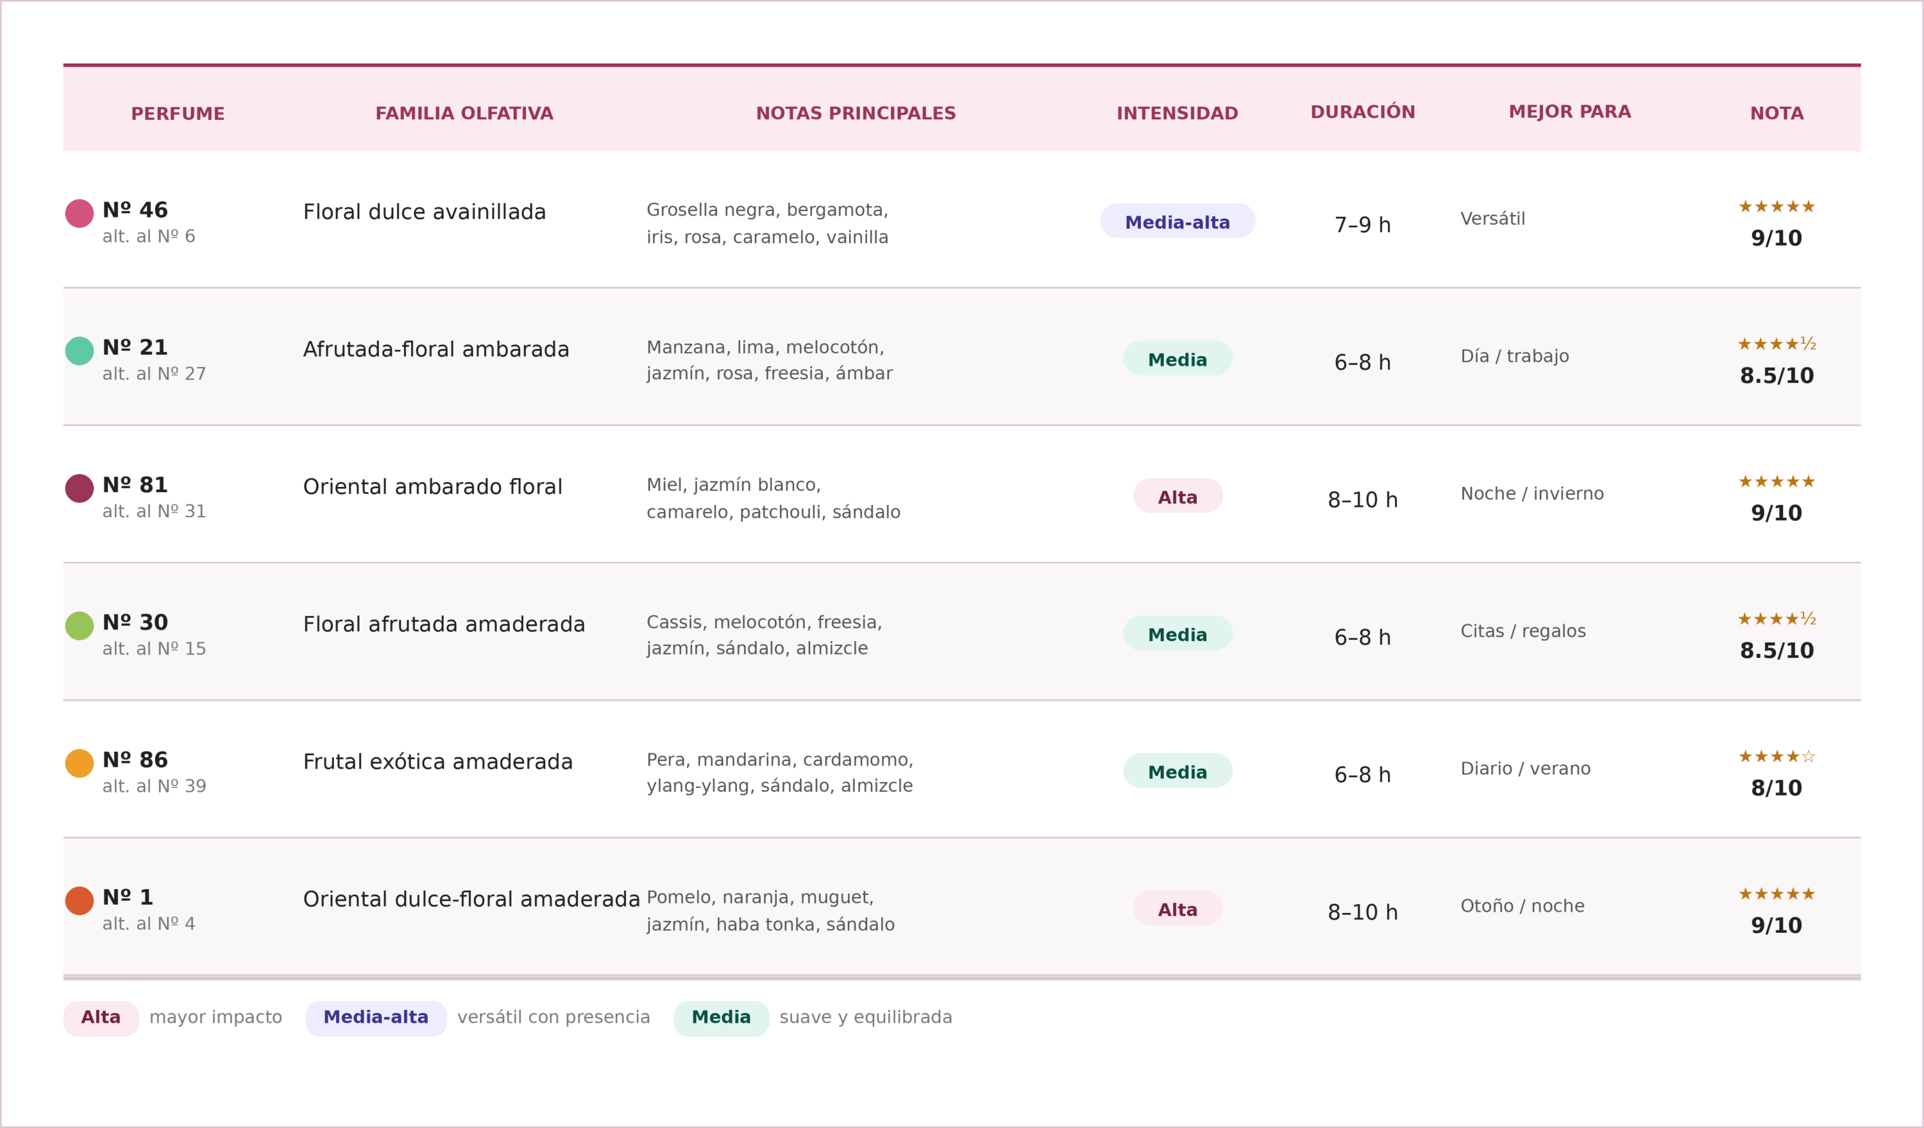Click the Media-alta badge in the legend

tap(376, 1019)
